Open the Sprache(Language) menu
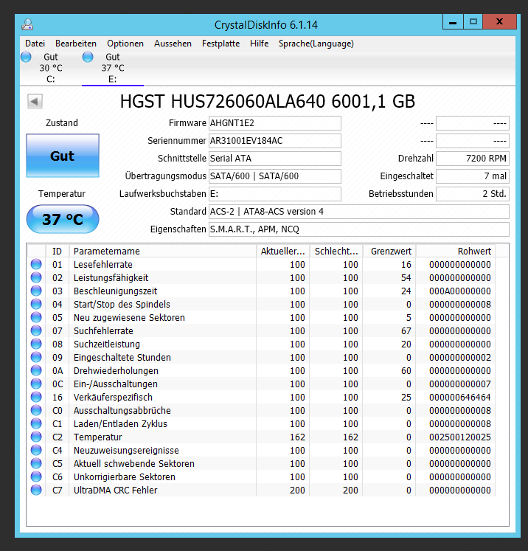This screenshot has height=551, width=528. pyautogui.click(x=316, y=44)
